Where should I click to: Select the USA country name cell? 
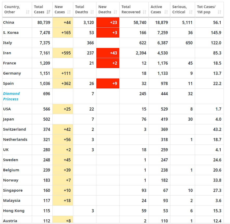pyautogui.click(x=7, y=109)
